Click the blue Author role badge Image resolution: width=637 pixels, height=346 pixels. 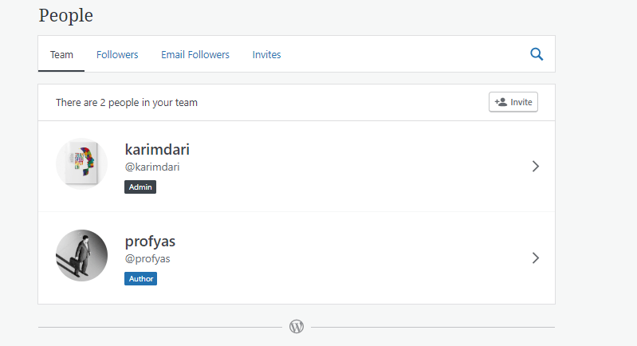[x=140, y=279]
